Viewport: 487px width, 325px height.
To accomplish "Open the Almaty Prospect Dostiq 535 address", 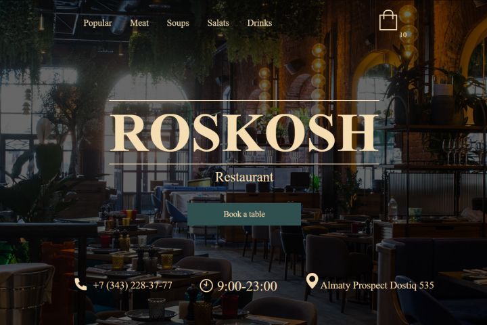I will tap(377, 285).
